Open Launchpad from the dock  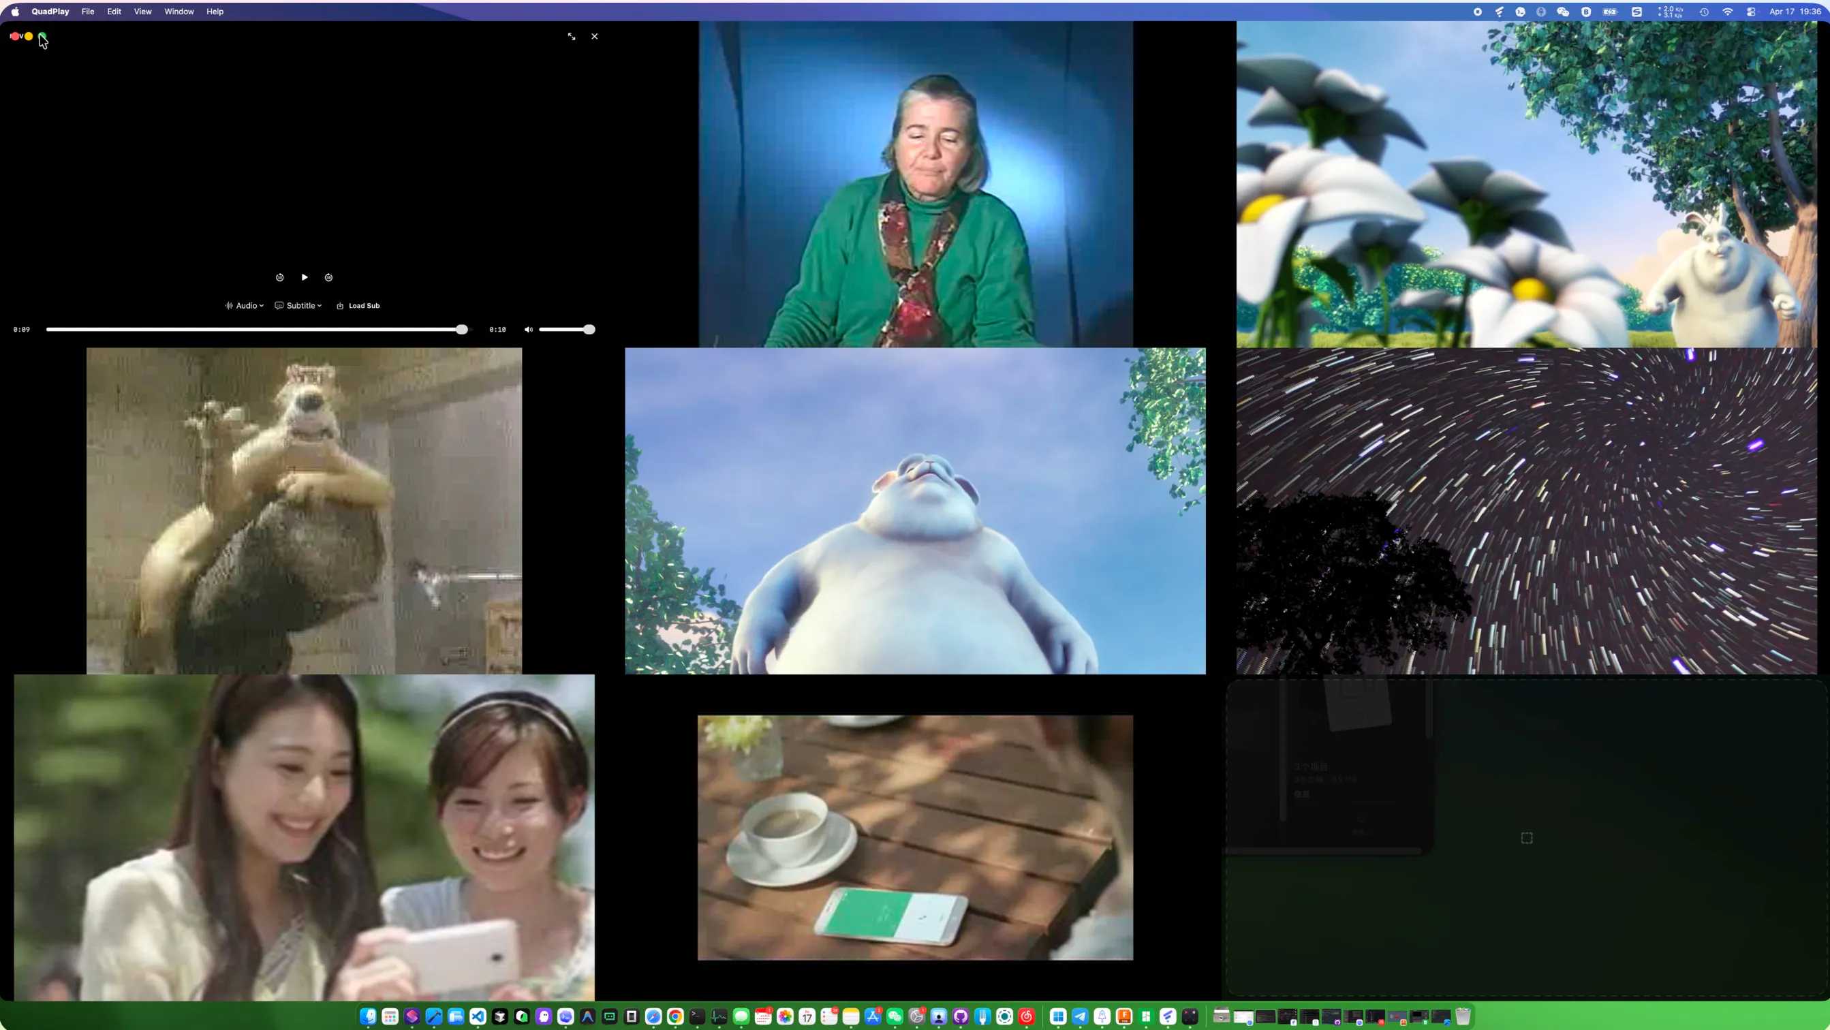(x=390, y=1016)
